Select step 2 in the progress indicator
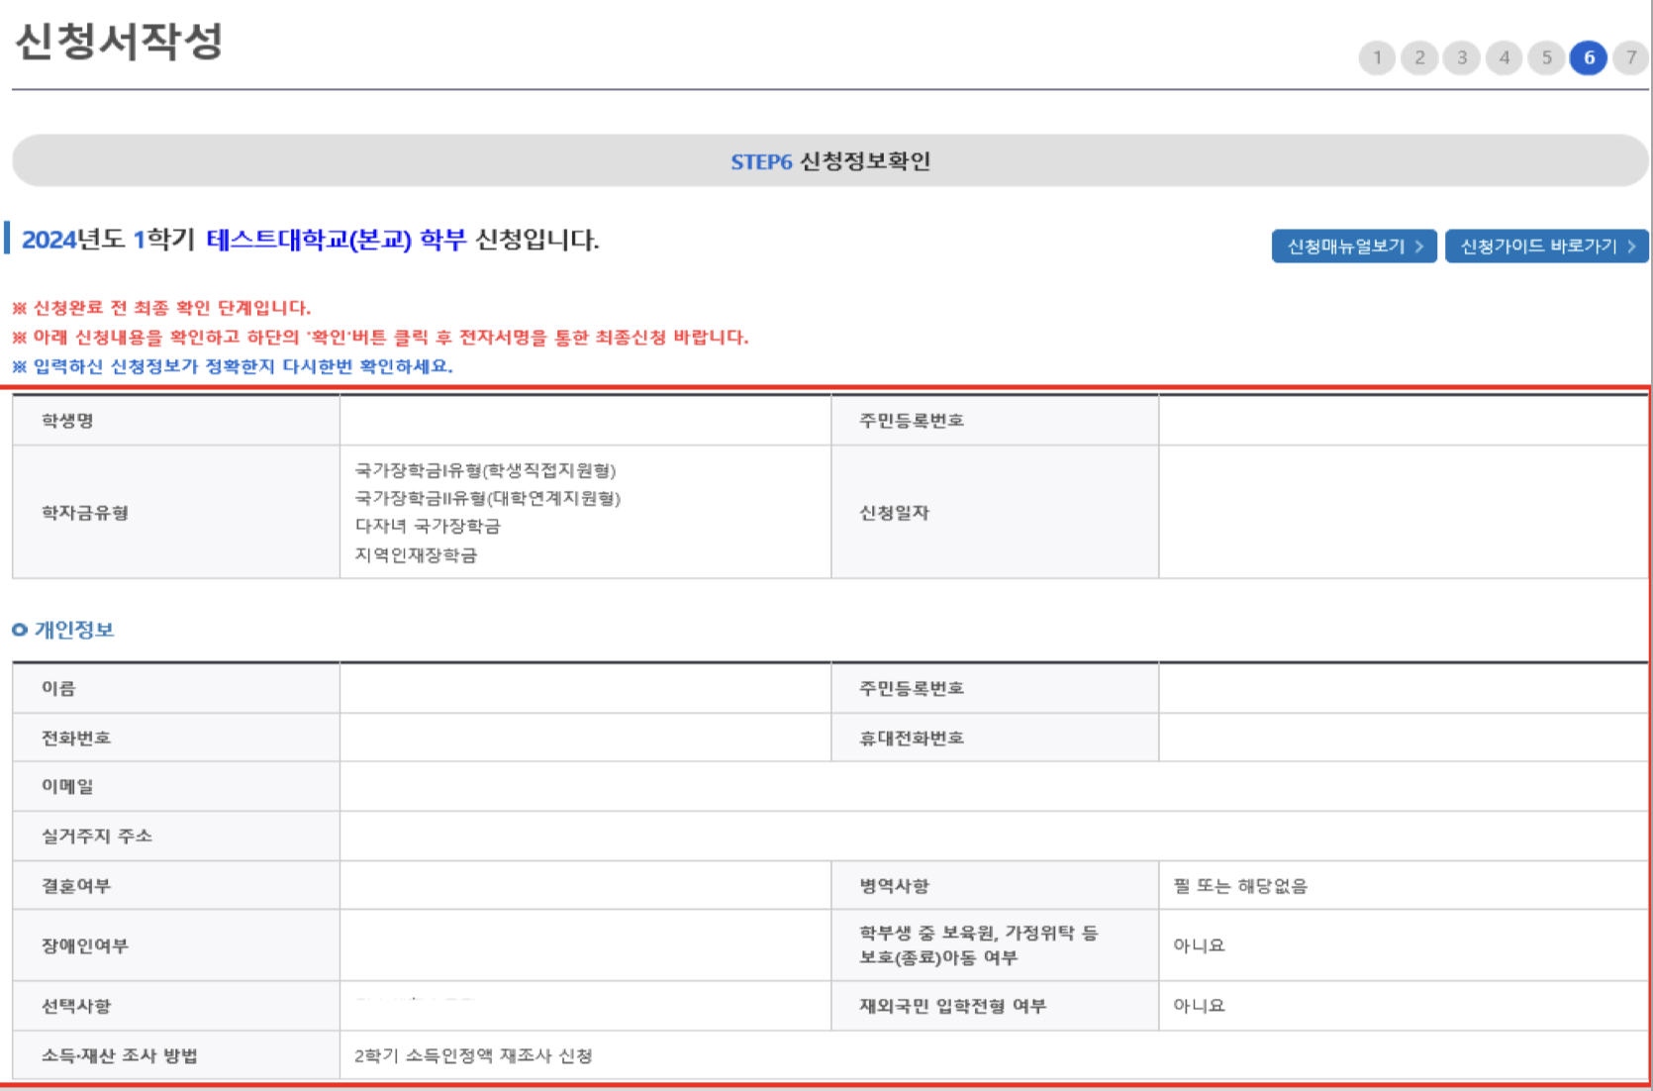The height and width of the screenshot is (1091, 1653). coord(1420,57)
